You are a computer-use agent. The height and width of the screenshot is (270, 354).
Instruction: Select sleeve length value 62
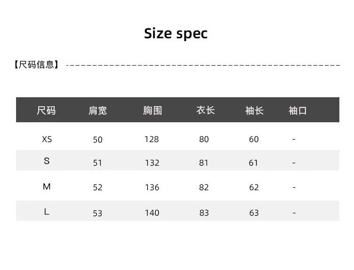click(254, 187)
